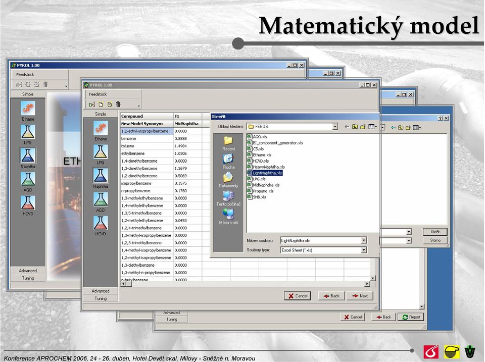485x362 pixels.
Task: Click the Storno button
Action: pyautogui.click(x=435, y=240)
